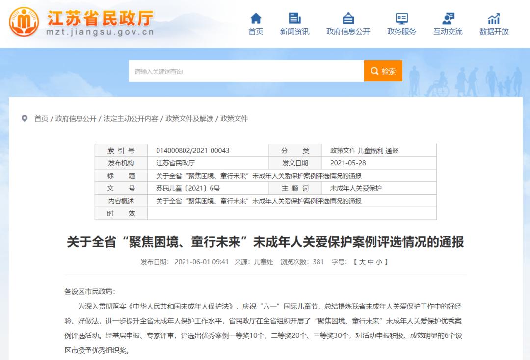Open 政策文件及解读 breadcrumb link
The image size is (530, 360).
pyautogui.click(x=189, y=119)
